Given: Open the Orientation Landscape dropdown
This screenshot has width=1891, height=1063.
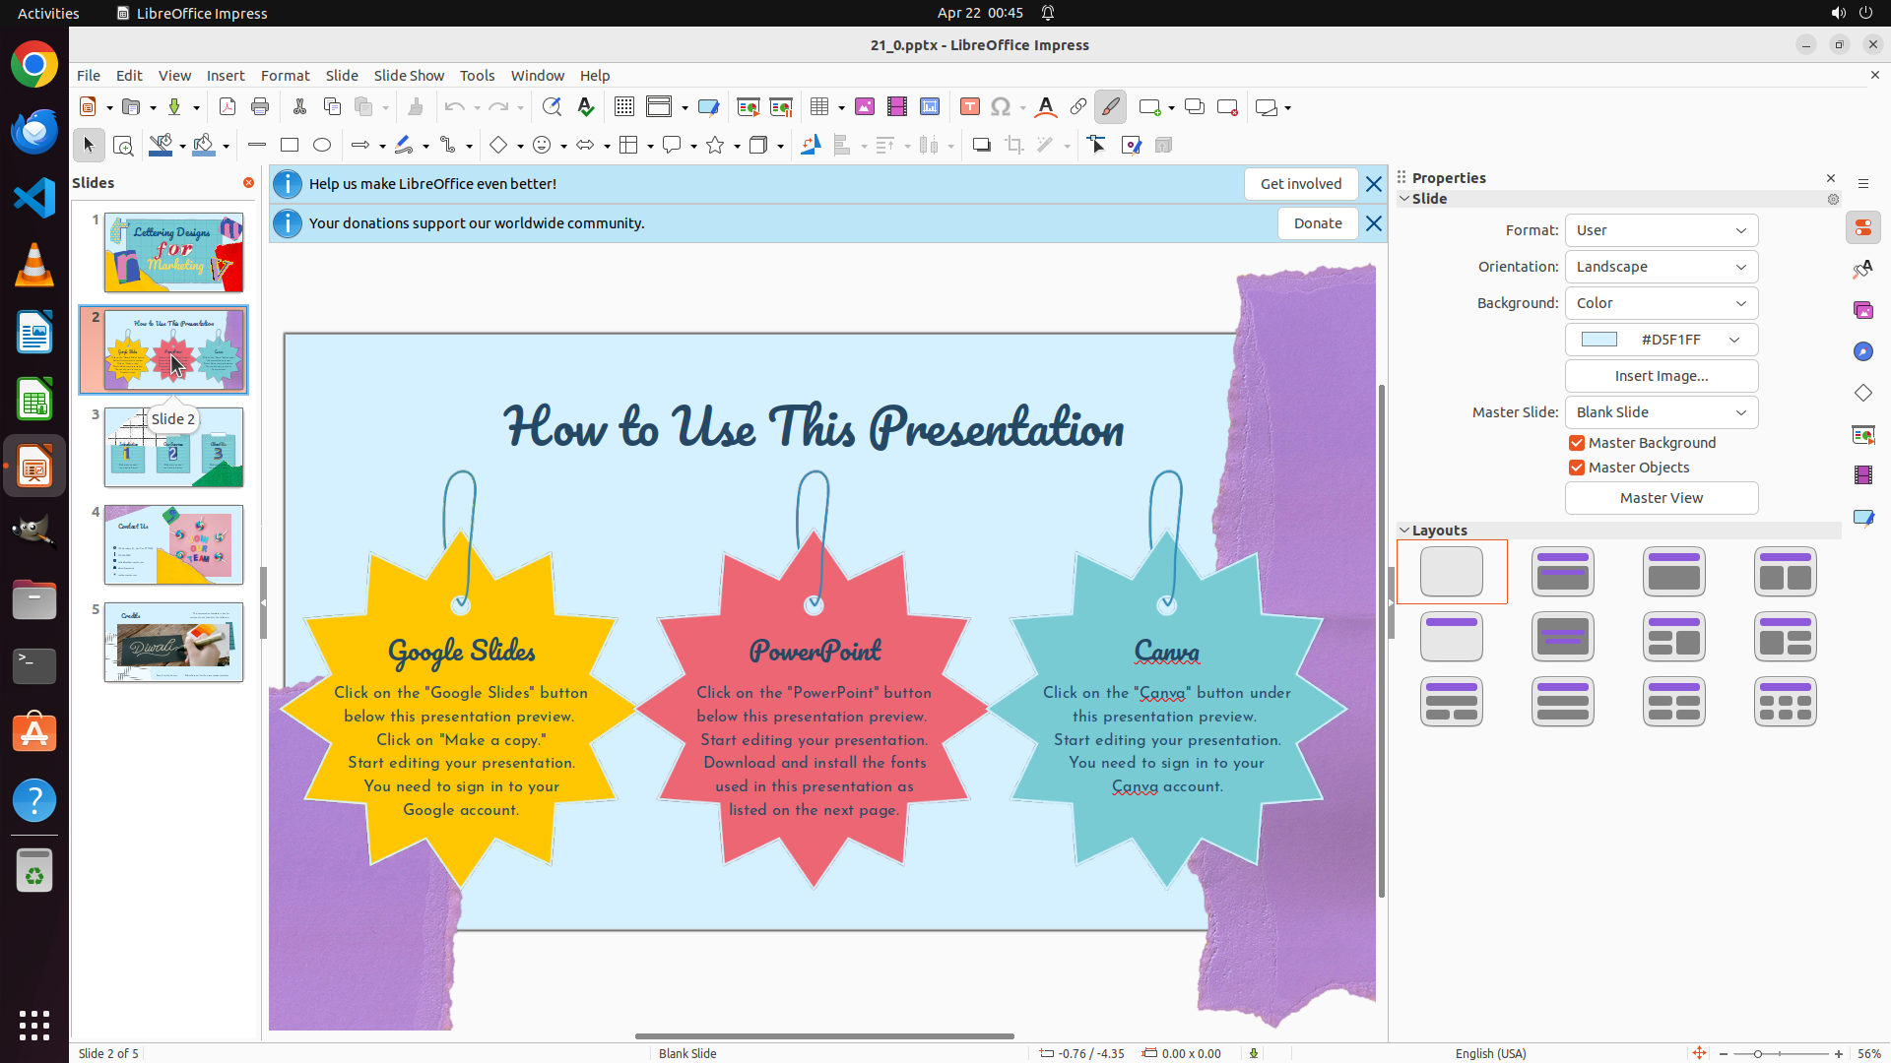Looking at the screenshot, I should pos(1662,267).
